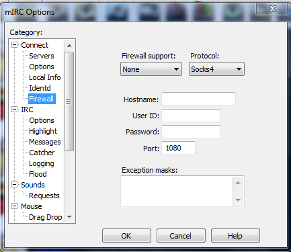The image size is (291, 252).
Task: Click the category list scroll up arrow
Action: (69, 46)
